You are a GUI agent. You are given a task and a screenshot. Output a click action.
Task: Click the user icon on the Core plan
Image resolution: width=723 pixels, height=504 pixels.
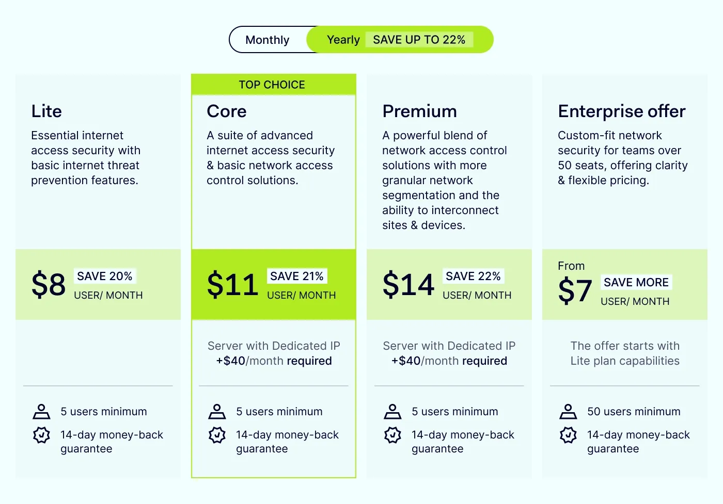pyautogui.click(x=217, y=411)
